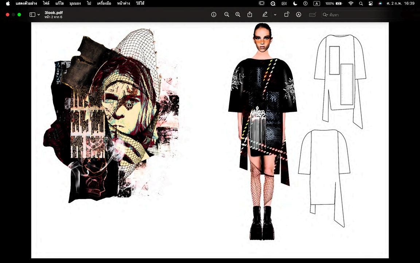420x263 pixels.
Task: Open the accessibility shortcuts menu bar icon
Action: (306, 4)
